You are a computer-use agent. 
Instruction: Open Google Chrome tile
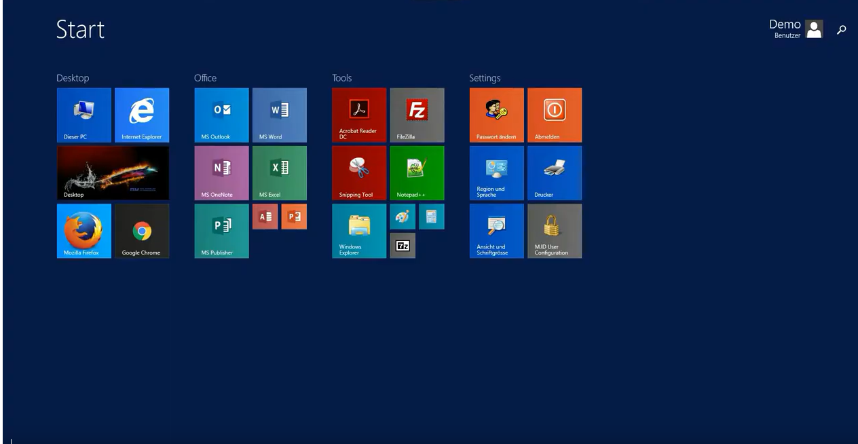point(142,231)
